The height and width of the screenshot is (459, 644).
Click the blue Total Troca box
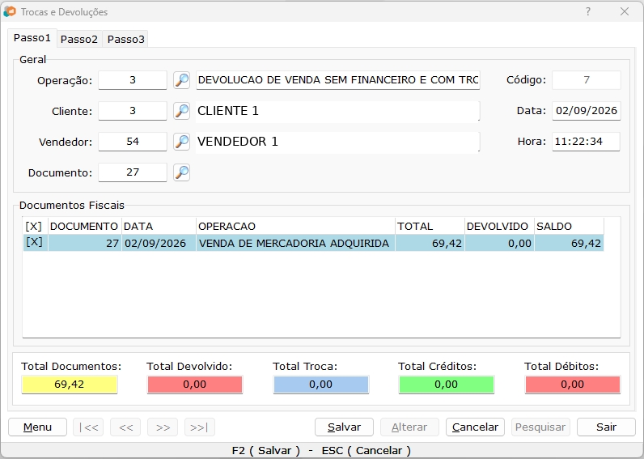(320, 385)
